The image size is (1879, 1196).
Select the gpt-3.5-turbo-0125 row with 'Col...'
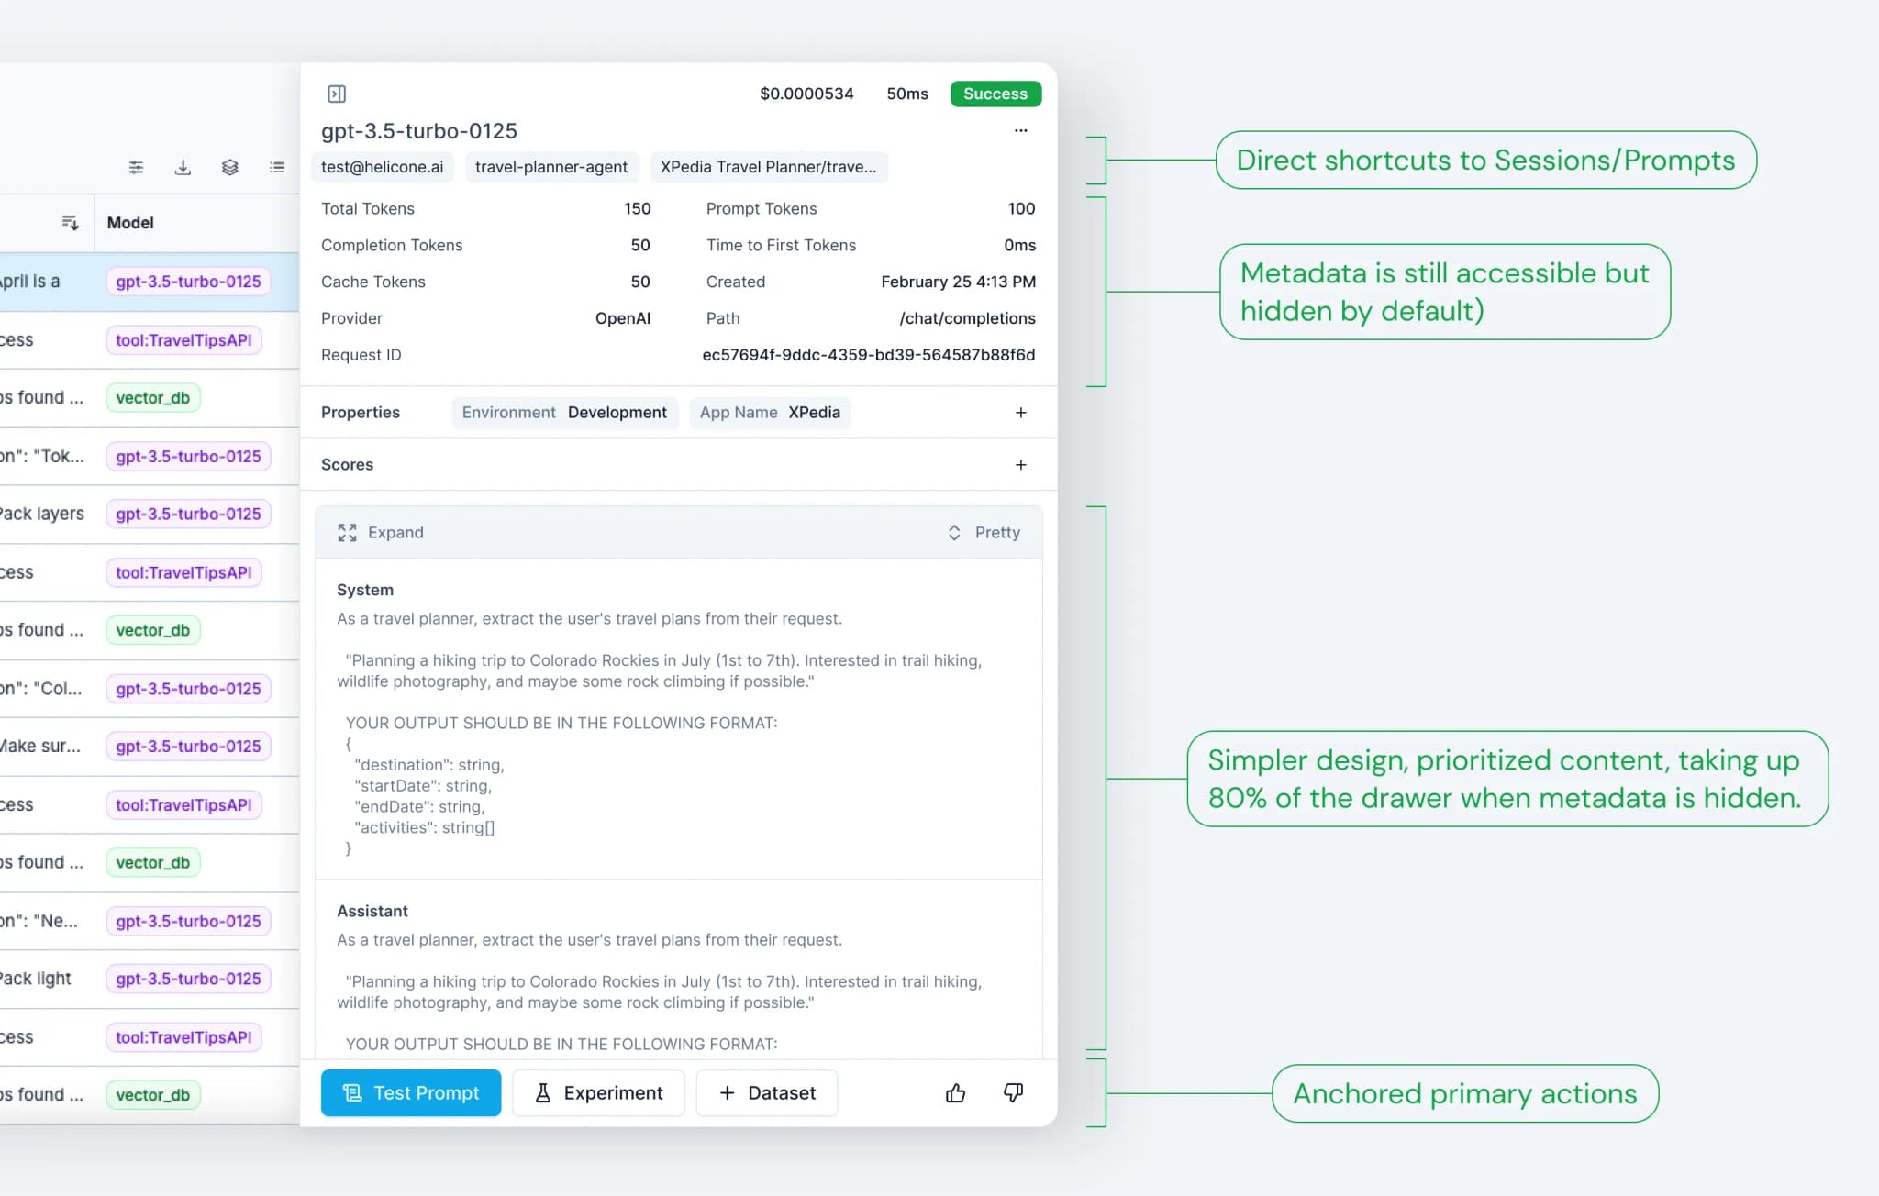click(x=150, y=688)
